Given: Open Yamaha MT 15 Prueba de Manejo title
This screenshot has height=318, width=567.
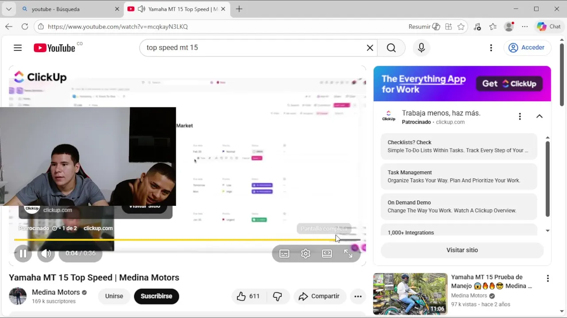Looking at the screenshot, I should [x=491, y=281].
